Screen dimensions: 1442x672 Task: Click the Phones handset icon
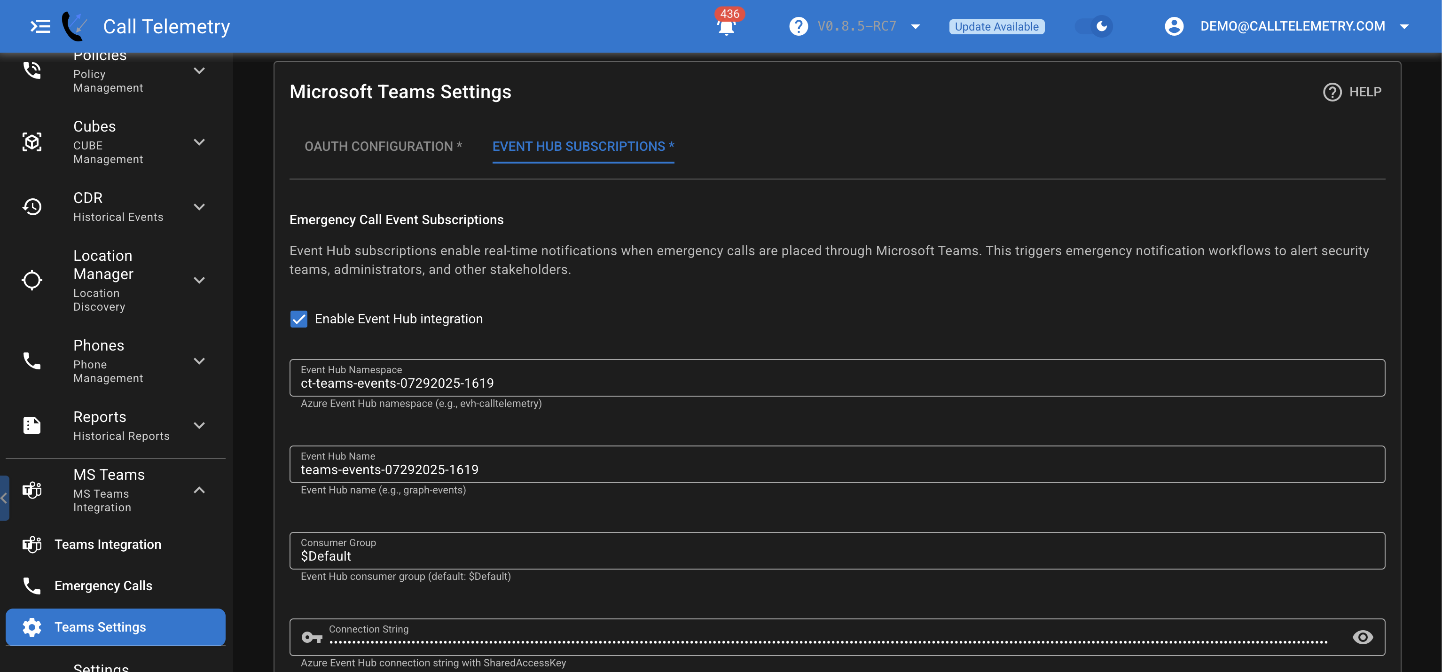[32, 361]
